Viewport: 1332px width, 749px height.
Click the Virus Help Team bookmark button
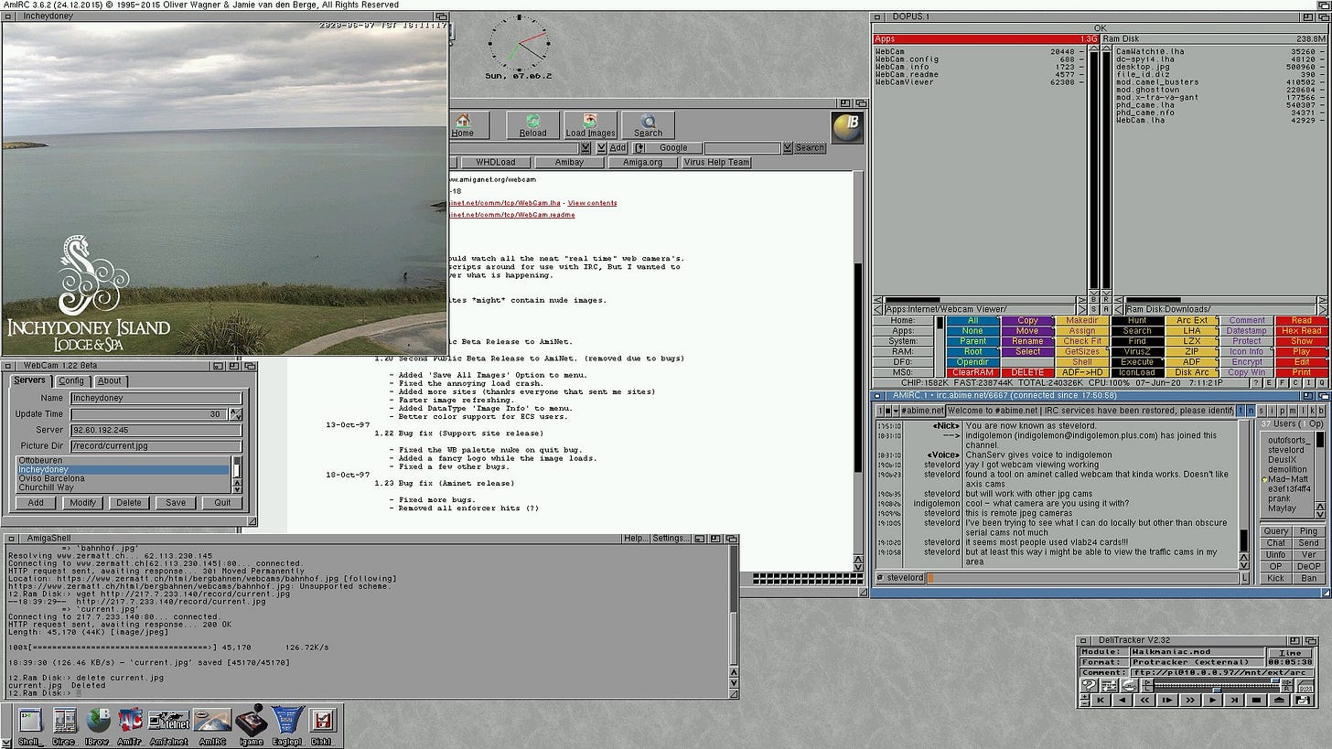pos(716,162)
